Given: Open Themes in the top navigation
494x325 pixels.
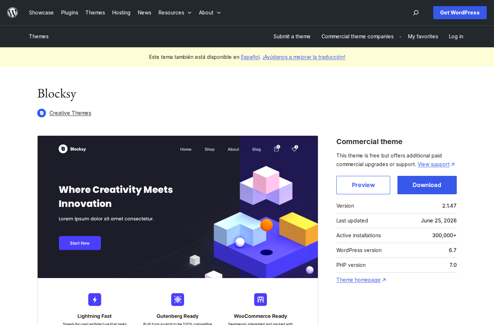Looking at the screenshot, I should 95,13.
